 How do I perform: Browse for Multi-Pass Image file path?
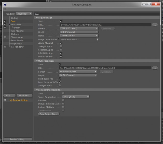coord(155,68)
